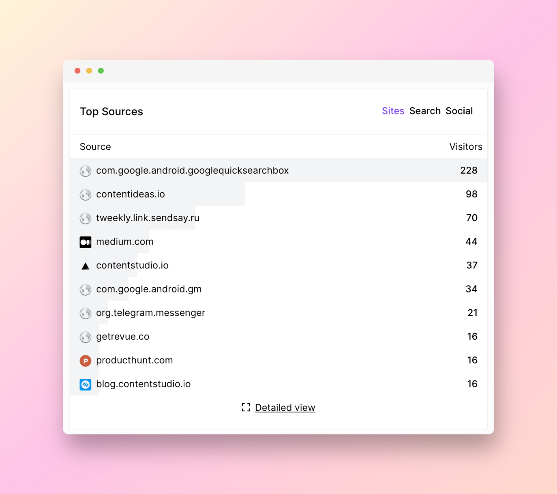Click the Source column header
The width and height of the screenshot is (557, 494).
[x=95, y=146]
